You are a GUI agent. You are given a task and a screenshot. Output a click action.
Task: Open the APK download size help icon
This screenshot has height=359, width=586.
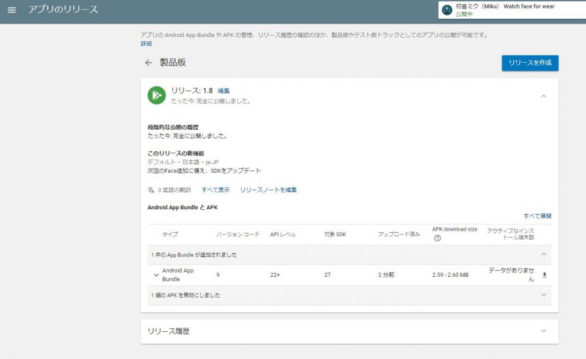click(437, 238)
